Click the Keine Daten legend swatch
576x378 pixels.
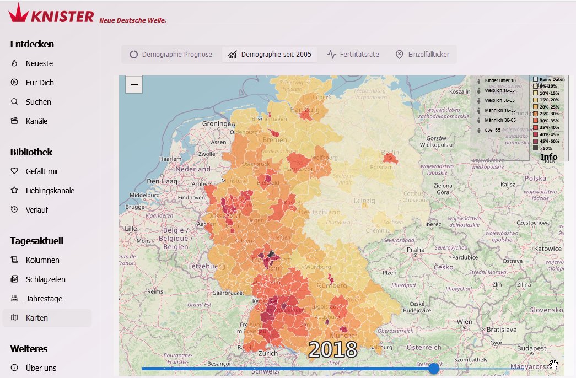[536, 79]
